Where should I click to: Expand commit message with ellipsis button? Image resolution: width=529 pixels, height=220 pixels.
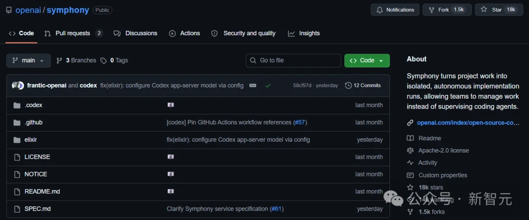253,86
